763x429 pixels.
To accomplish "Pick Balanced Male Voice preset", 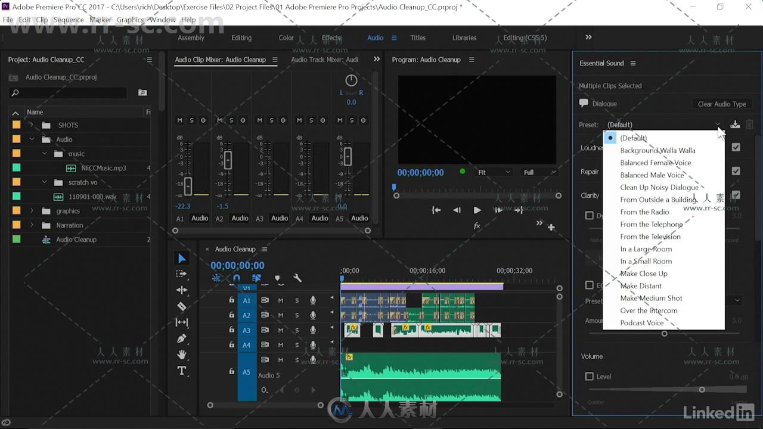I will coord(652,175).
